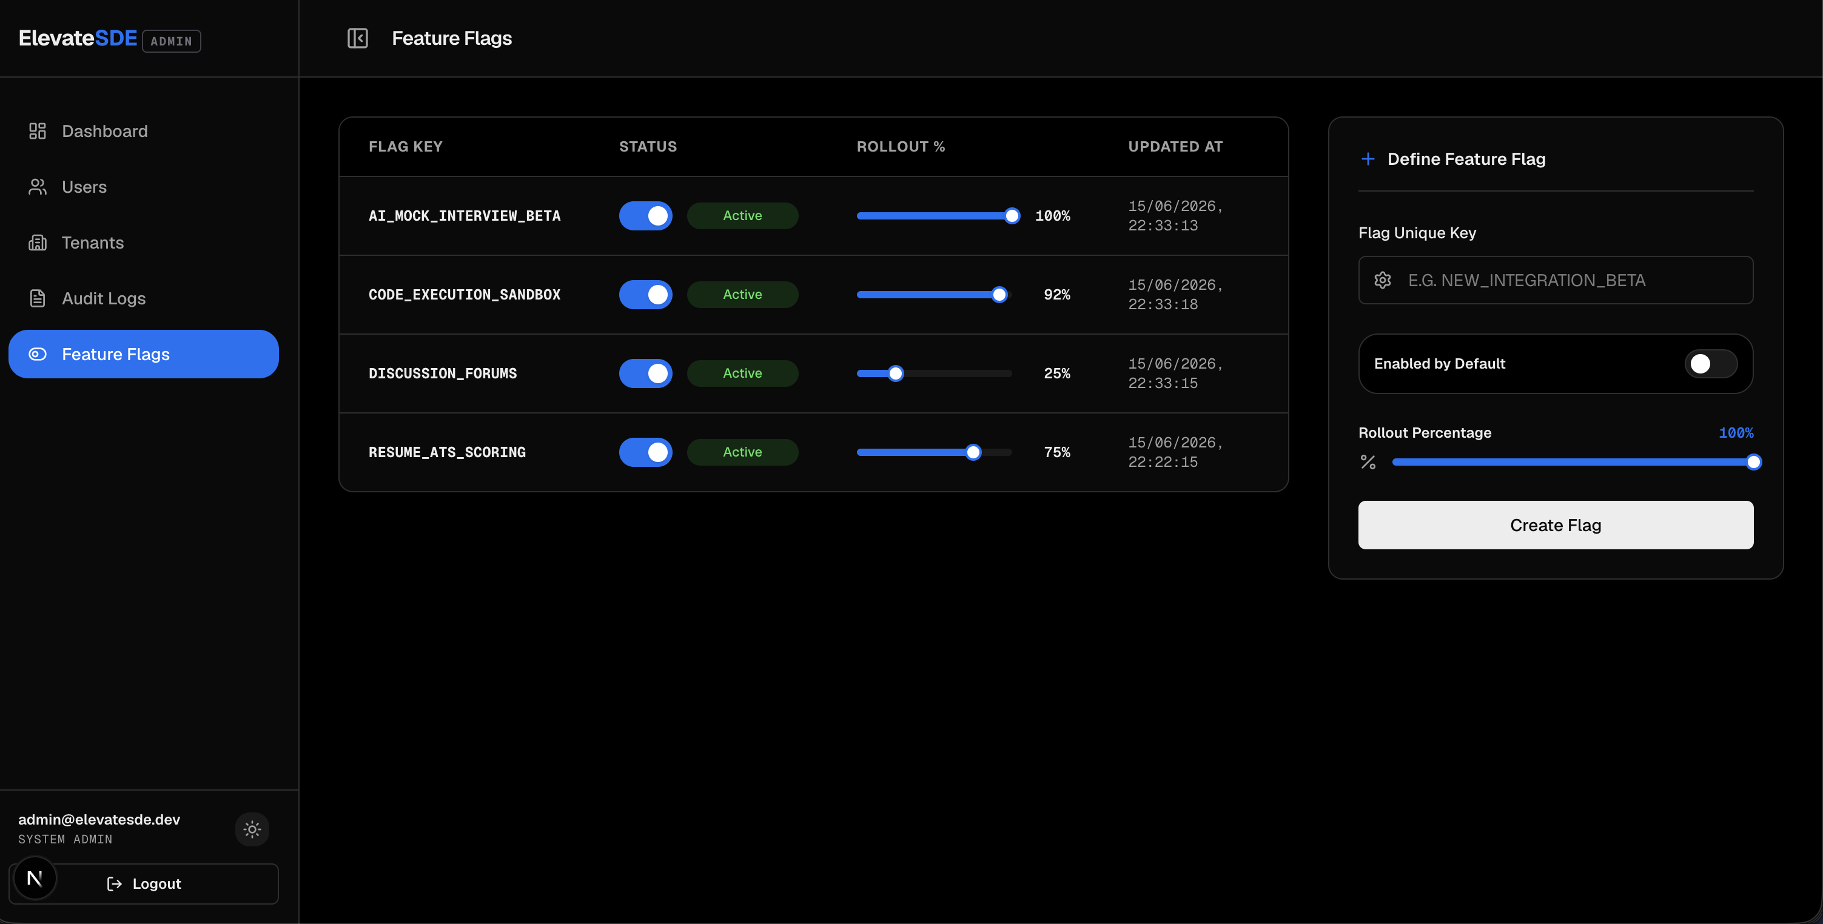Click the ADMIN badge next to logo

(x=171, y=41)
